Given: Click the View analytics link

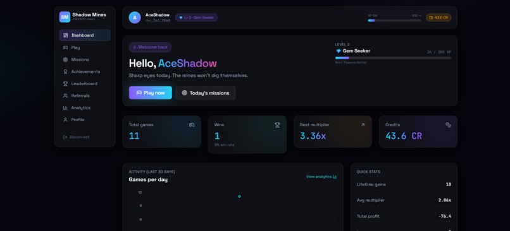Looking at the screenshot, I should 321,177.
